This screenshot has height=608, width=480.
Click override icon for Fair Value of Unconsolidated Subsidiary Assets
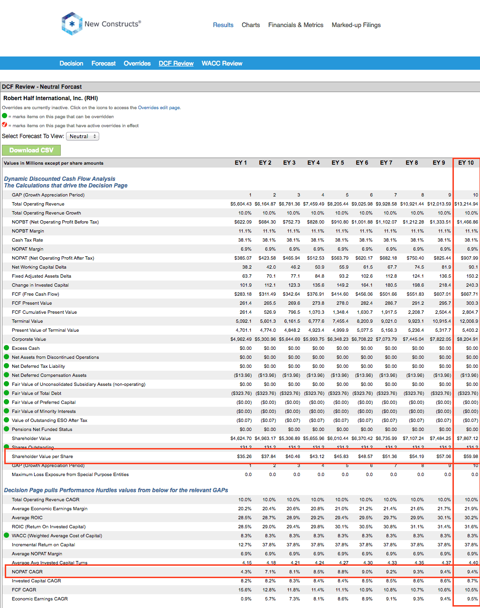click(7, 384)
